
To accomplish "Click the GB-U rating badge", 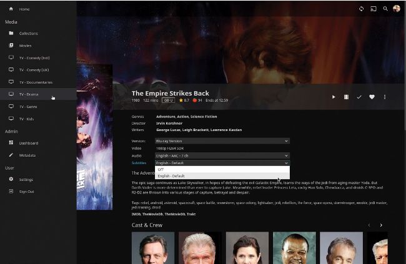I will (168, 100).
